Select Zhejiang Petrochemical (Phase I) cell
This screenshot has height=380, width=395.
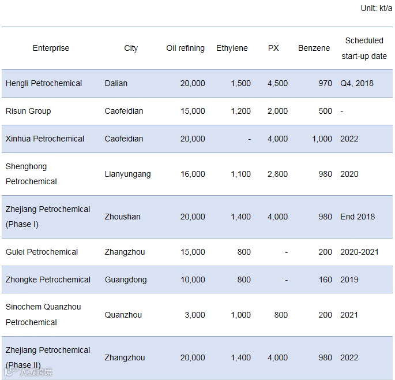(48, 217)
